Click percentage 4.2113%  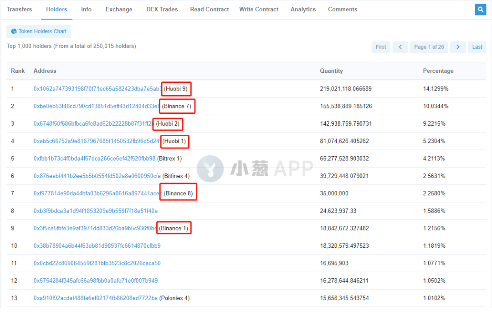tap(434, 158)
